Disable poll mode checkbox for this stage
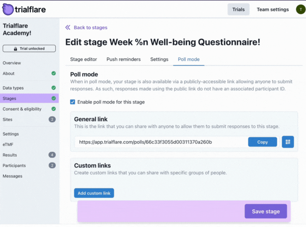 (73, 102)
